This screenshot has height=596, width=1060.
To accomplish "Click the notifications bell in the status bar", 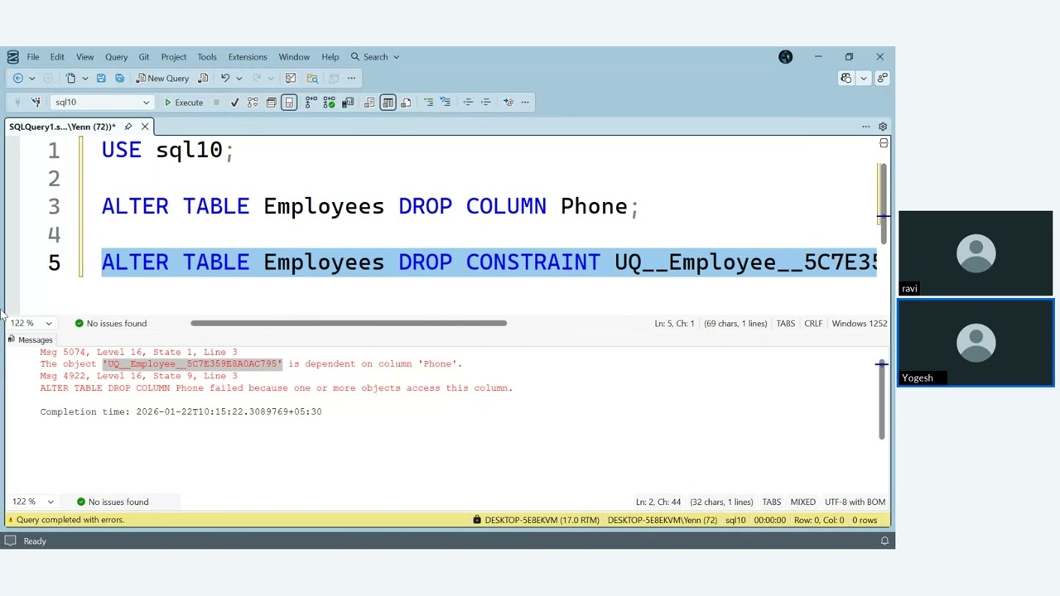I will pyautogui.click(x=884, y=541).
